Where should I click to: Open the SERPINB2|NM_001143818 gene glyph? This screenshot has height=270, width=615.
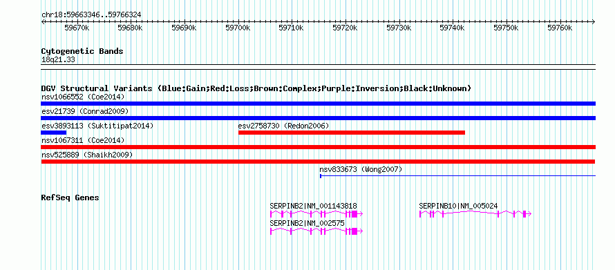(316, 213)
